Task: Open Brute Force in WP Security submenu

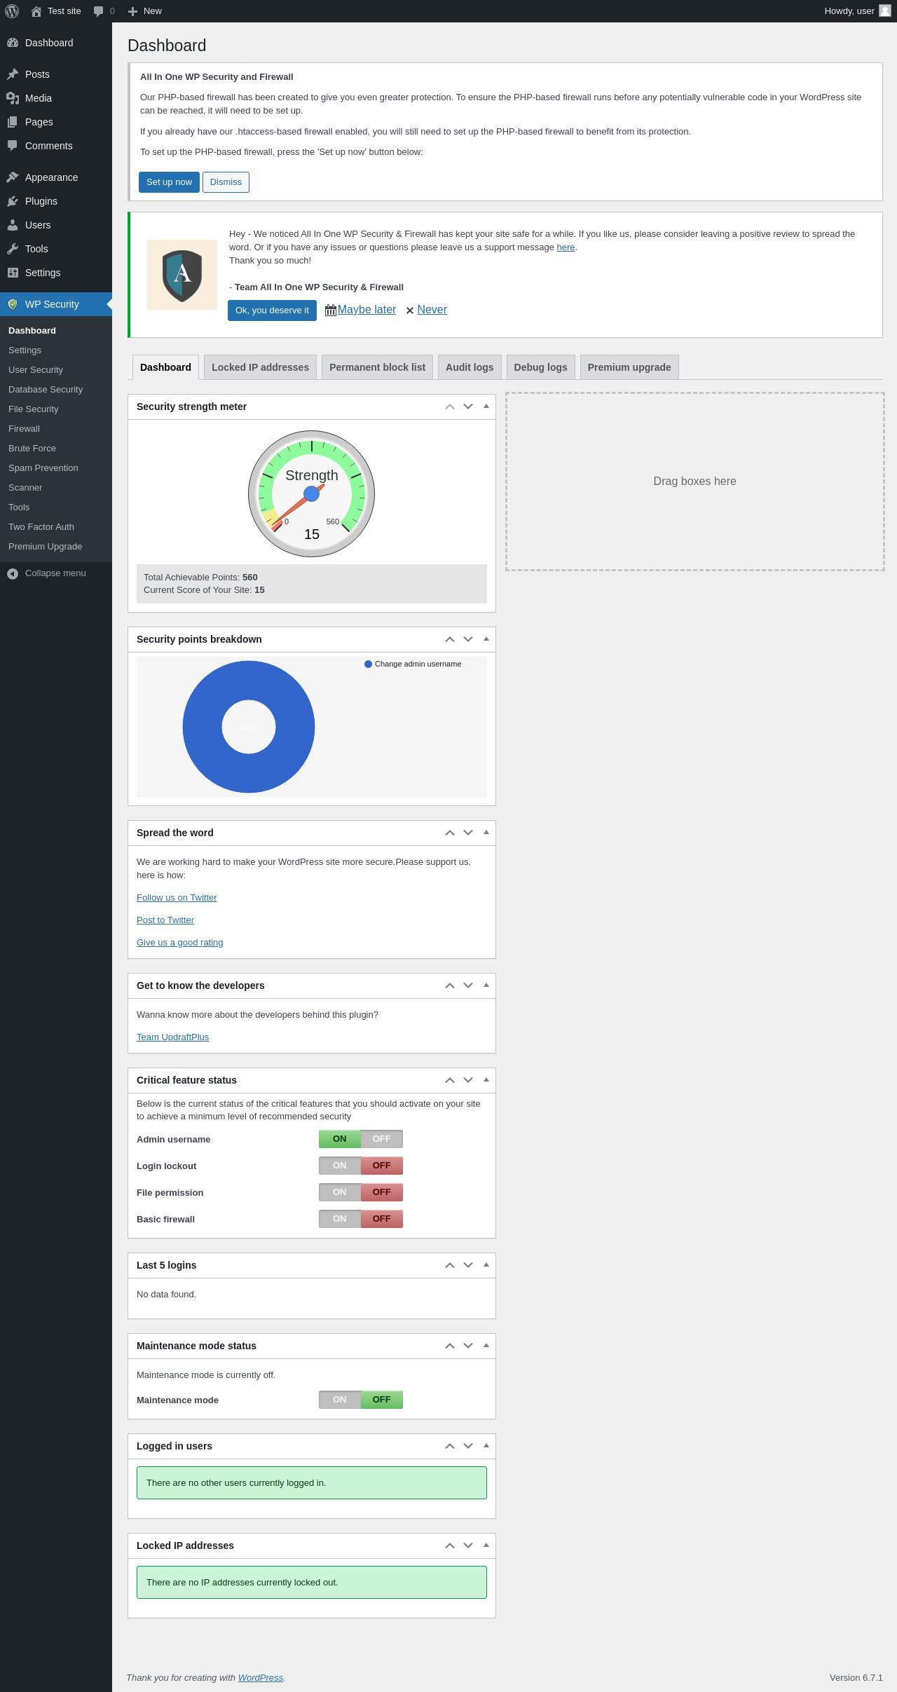Action: pyautogui.click(x=32, y=449)
